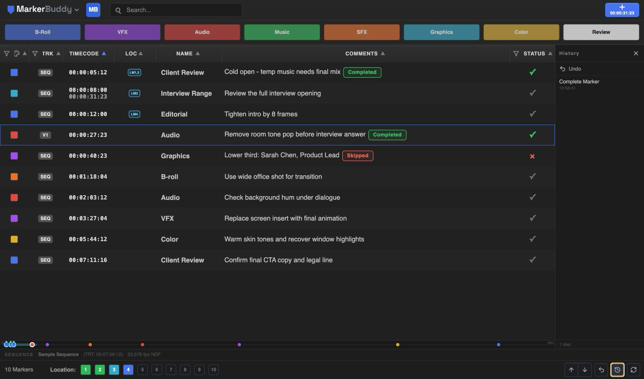Select Location tab 2

[99, 370]
